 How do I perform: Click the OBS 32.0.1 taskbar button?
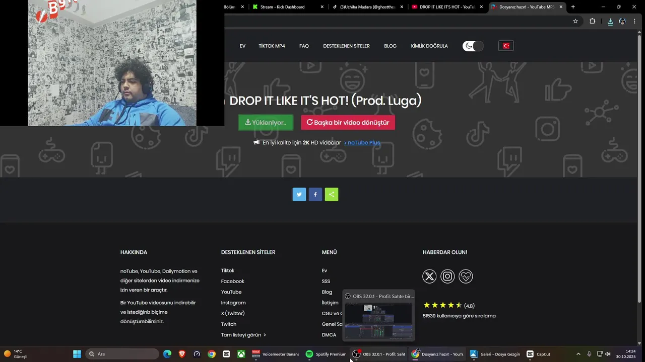pos(379,354)
